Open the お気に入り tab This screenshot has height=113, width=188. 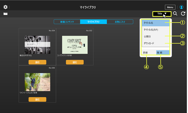(120, 22)
